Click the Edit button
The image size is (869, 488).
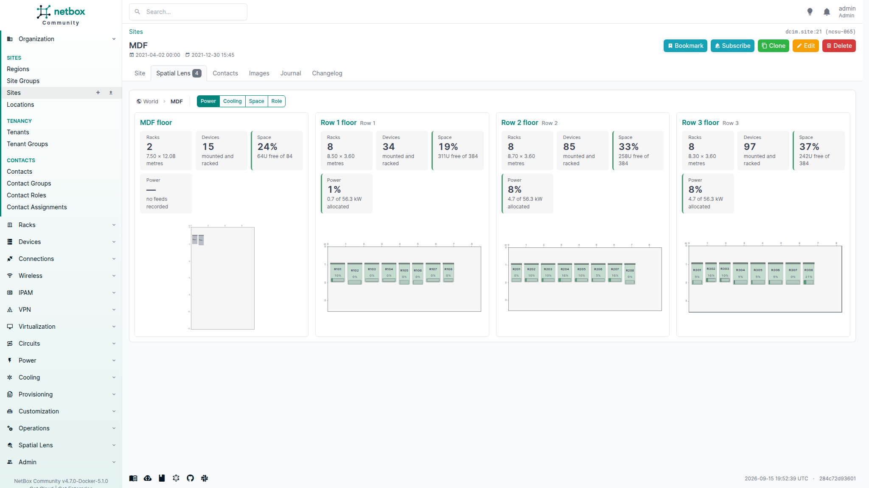pos(805,46)
